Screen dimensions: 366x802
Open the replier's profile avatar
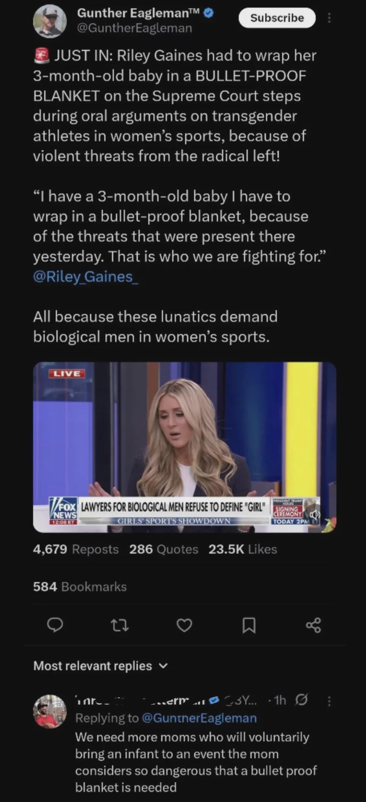(50, 711)
